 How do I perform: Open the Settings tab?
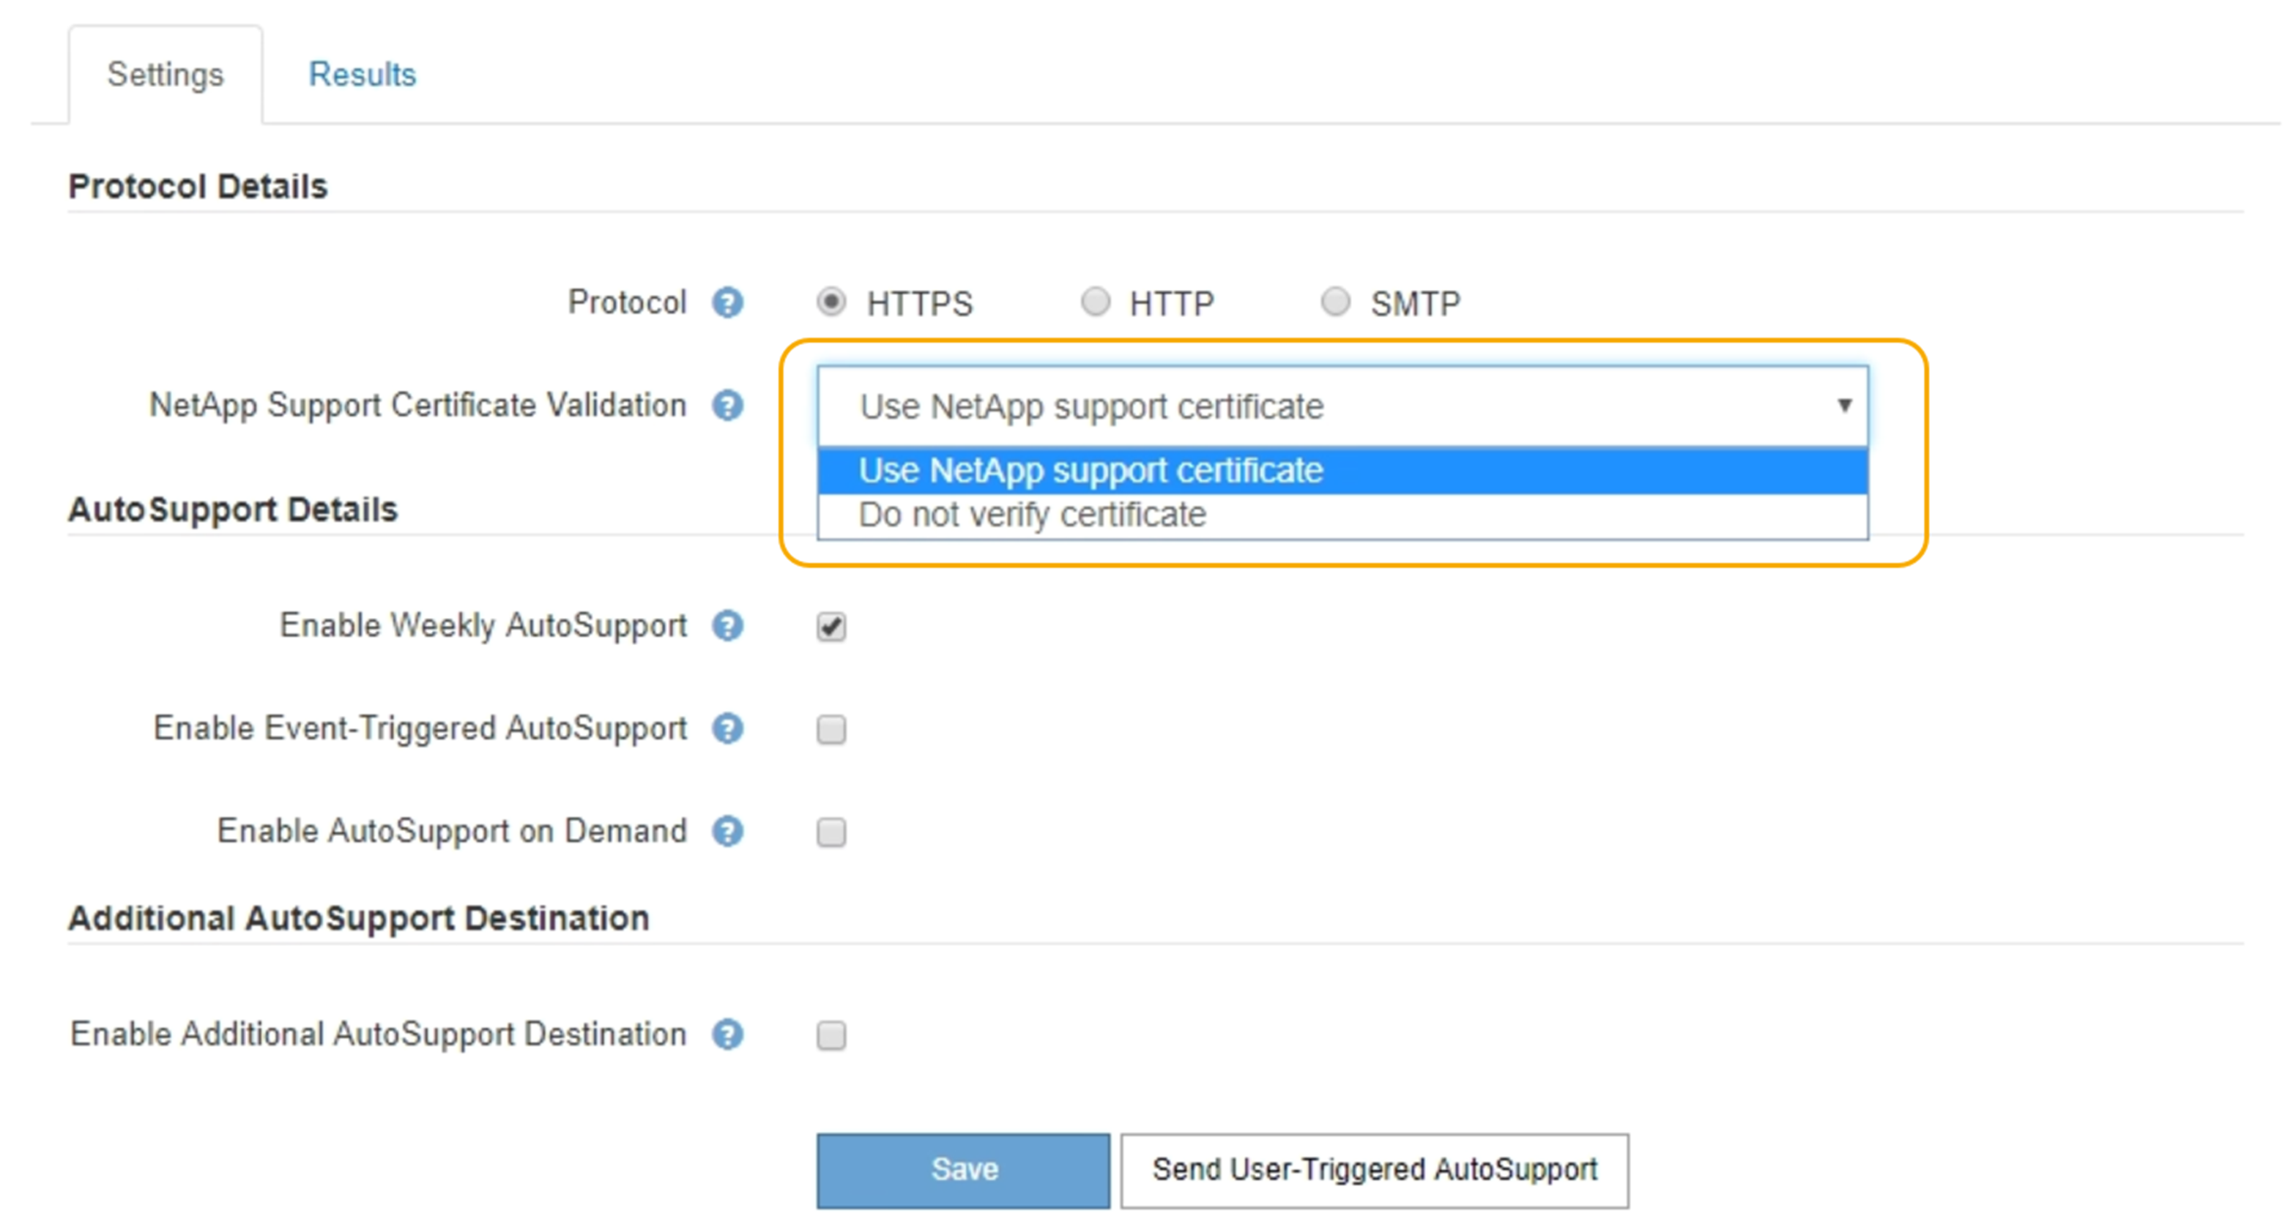(165, 75)
